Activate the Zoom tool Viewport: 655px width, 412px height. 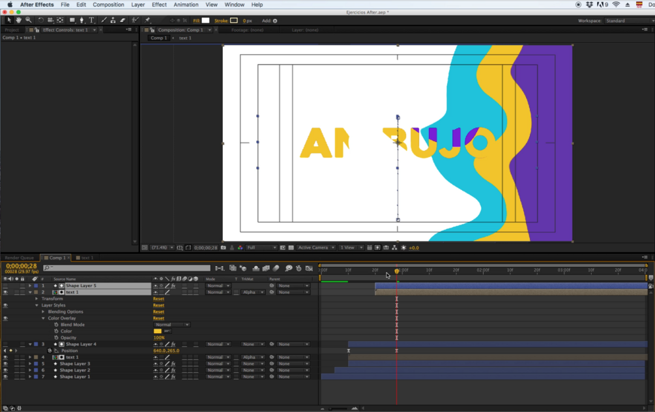pyautogui.click(x=28, y=20)
